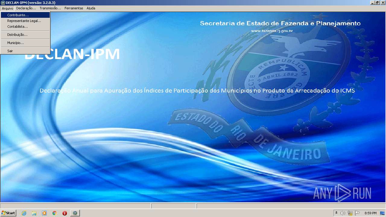Open the Transmissão... menu
This screenshot has height=217, width=386.
50,8
